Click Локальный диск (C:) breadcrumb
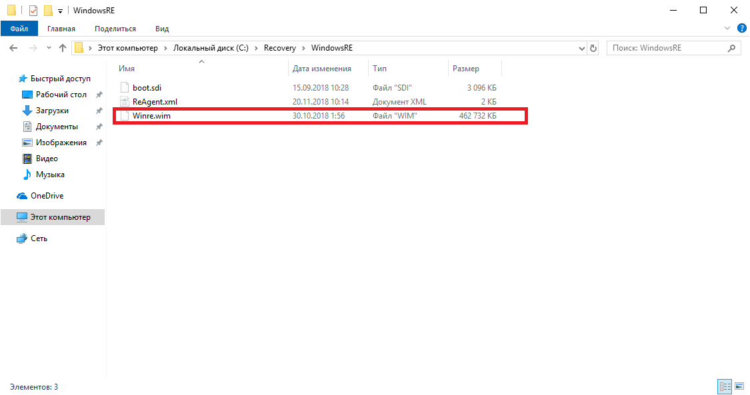This screenshot has width=750, height=395. (211, 48)
